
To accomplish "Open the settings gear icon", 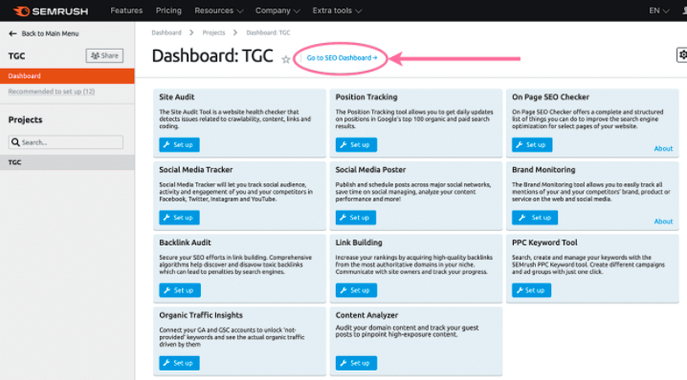I will 682,54.
